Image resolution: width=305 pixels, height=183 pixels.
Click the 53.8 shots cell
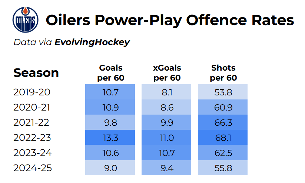click(223, 92)
